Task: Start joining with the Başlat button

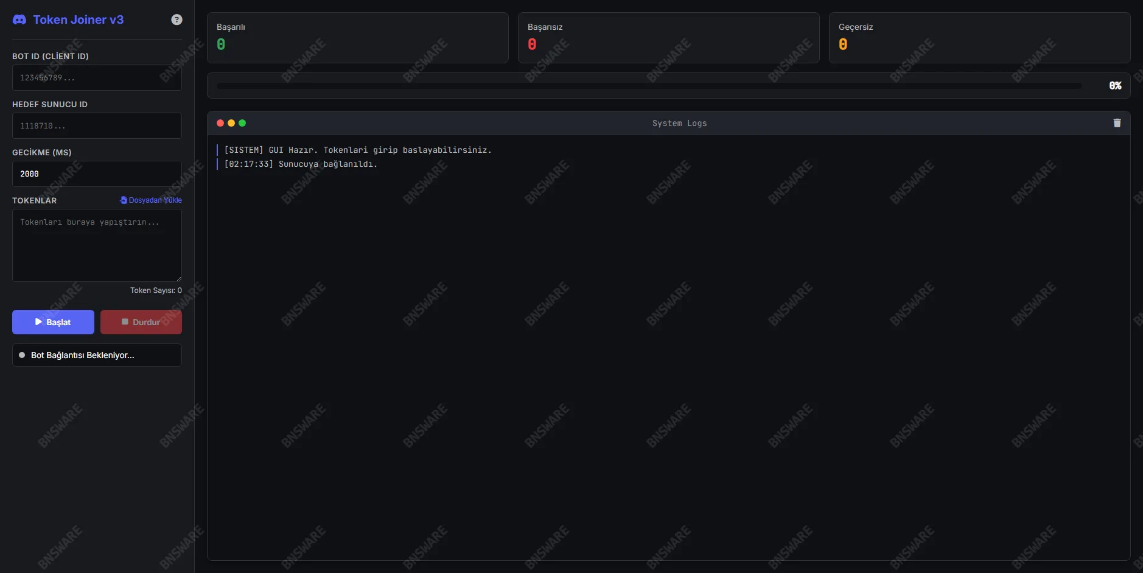Action: click(53, 322)
